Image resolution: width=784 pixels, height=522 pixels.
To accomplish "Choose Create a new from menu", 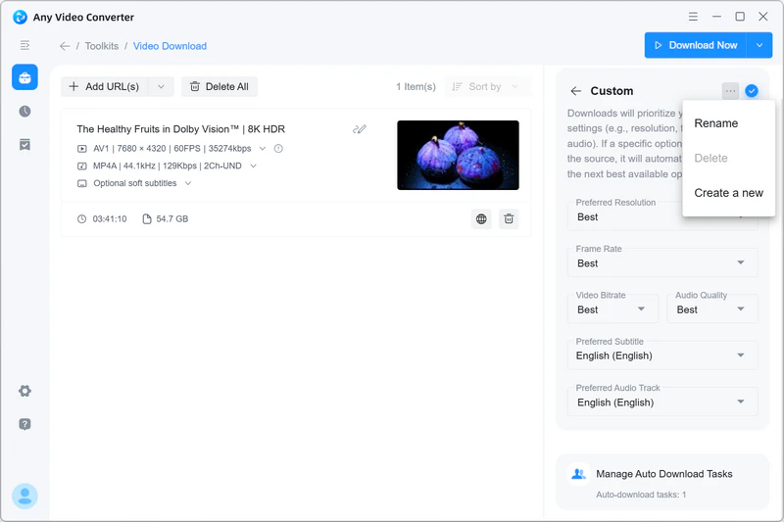I will [x=728, y=193].
